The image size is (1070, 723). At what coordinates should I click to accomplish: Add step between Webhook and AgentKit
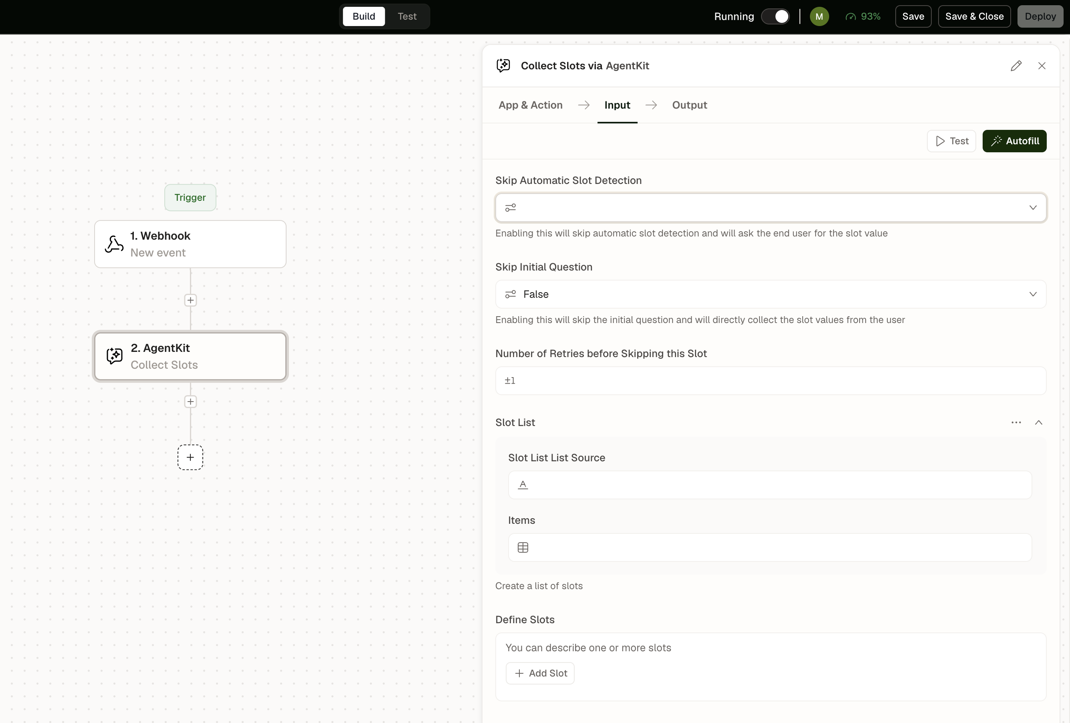pyautogui.click(x=190, y=300)
